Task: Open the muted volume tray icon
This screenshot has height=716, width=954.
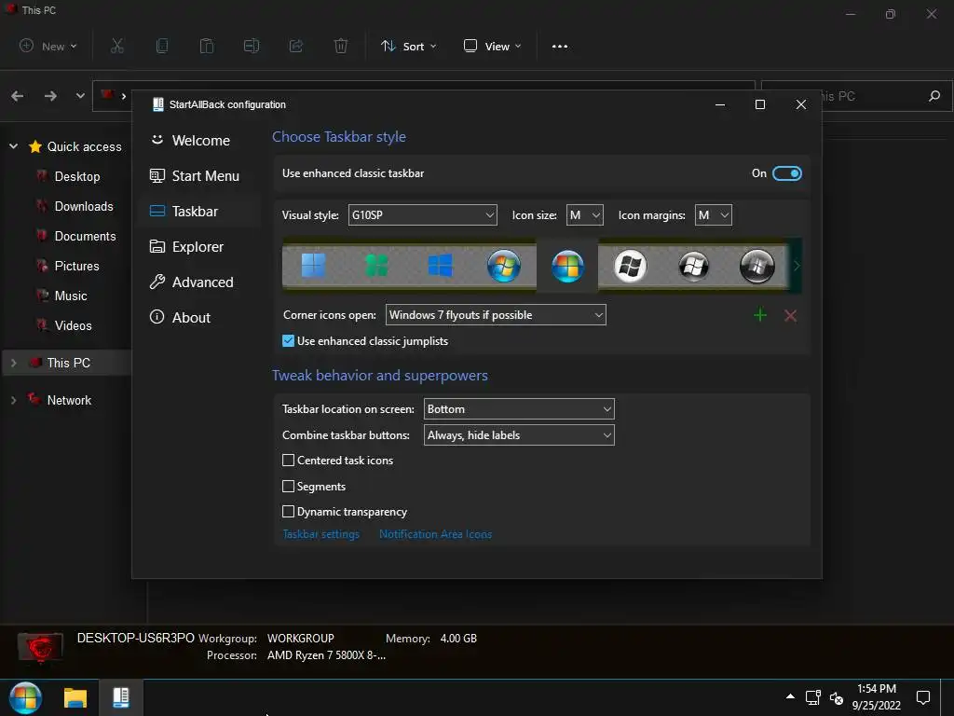Action: tap(837, 698)
